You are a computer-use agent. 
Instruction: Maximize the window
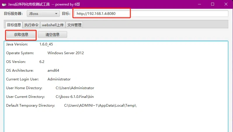pos(213,4)
